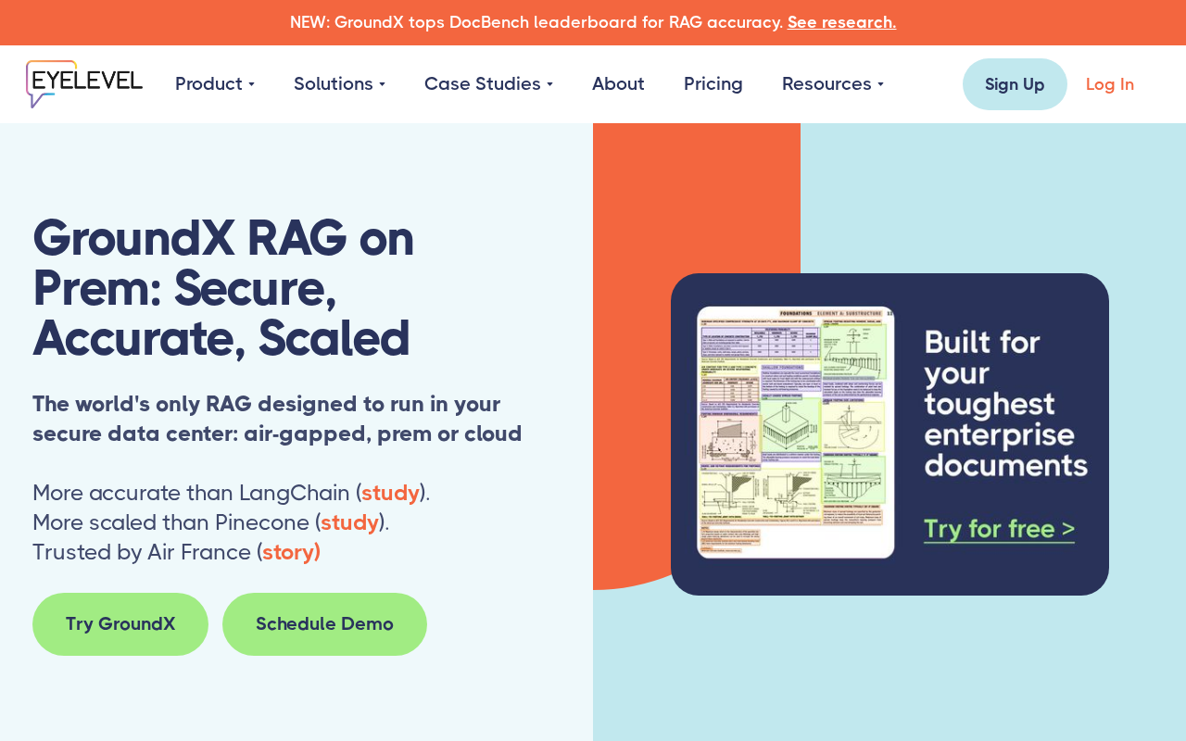Screen dimensions: 1186x741
Task: Open the See research link in banner
Action: point(841,22)
